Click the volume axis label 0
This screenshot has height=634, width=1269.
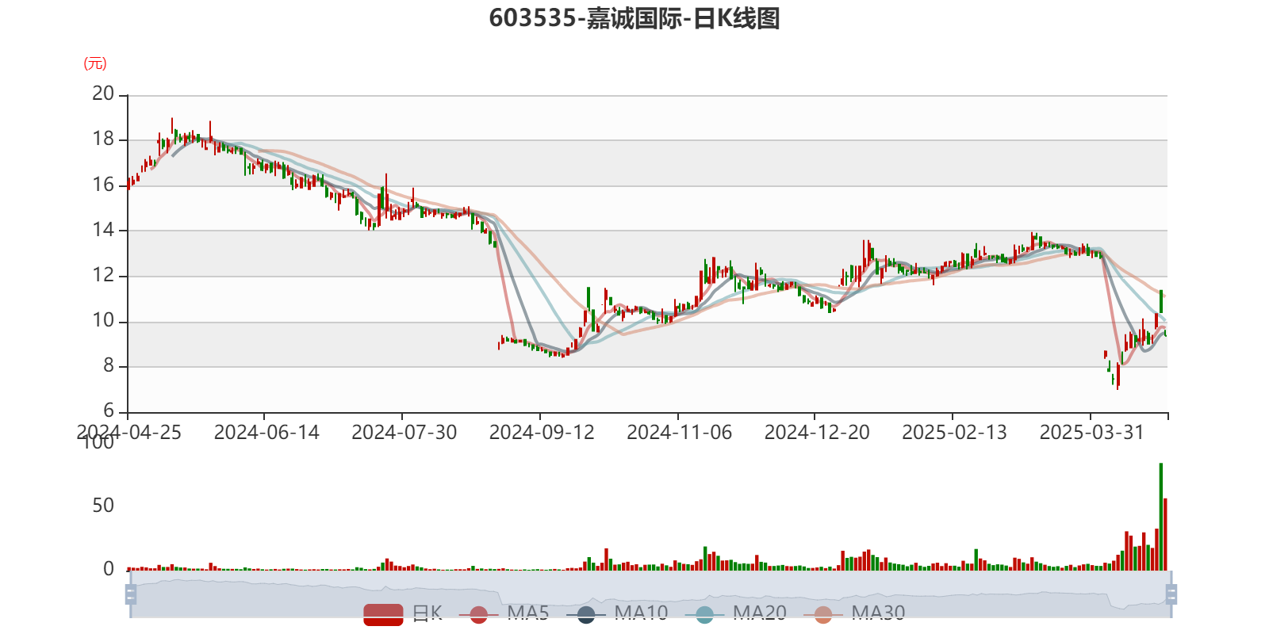coord(109,569)
